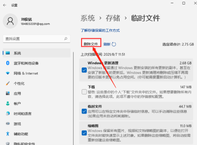The height and width of the screenshot is (145, 197).
Task: Click the 辅助功能 accessibility icon
Action: pyautogui.click(x=7, y=134)
